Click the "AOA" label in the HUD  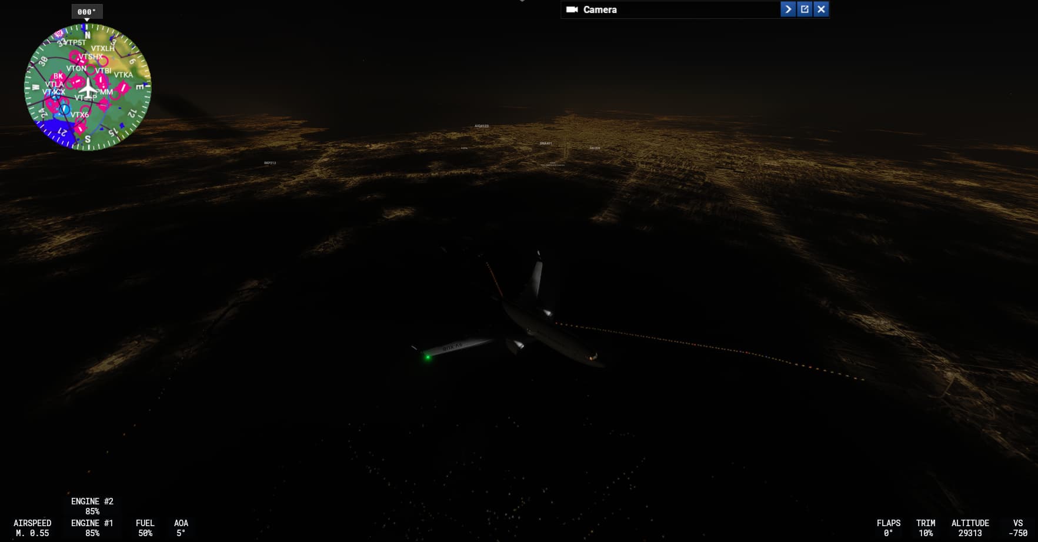[181, 523]
